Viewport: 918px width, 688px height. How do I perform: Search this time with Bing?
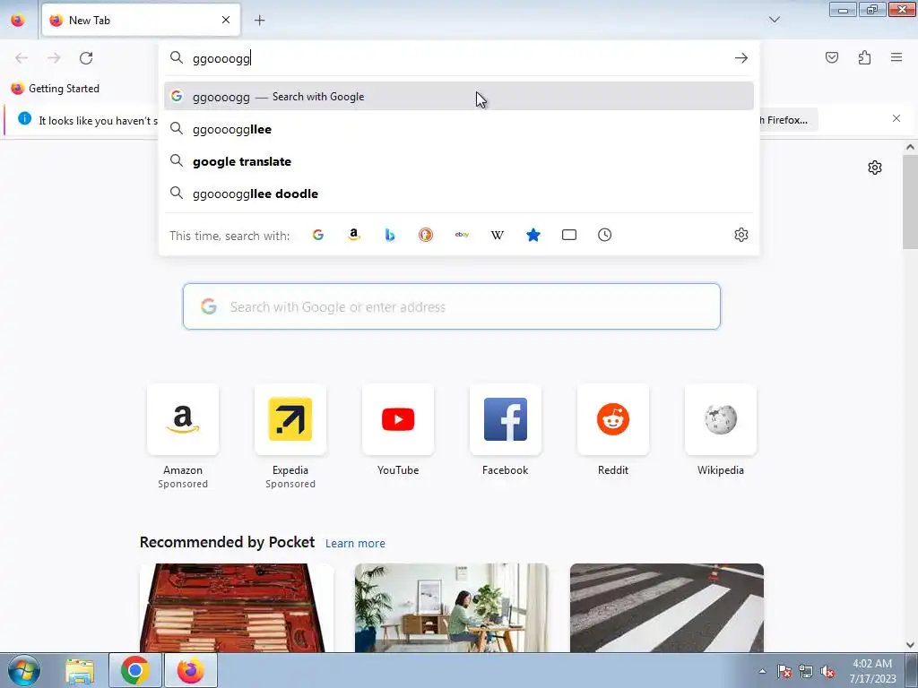[390, 236]
